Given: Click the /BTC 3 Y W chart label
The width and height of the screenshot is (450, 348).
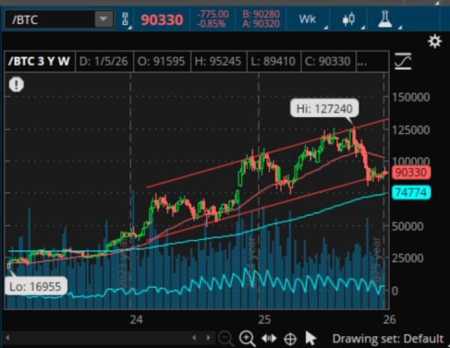Looking at the screenshot, I should pos(40,61).
